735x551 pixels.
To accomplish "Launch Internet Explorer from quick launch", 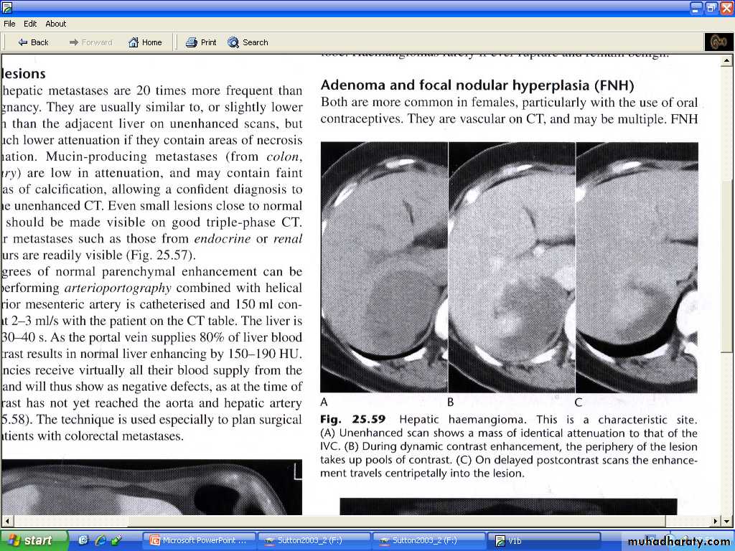I will [x=100, y=540].
